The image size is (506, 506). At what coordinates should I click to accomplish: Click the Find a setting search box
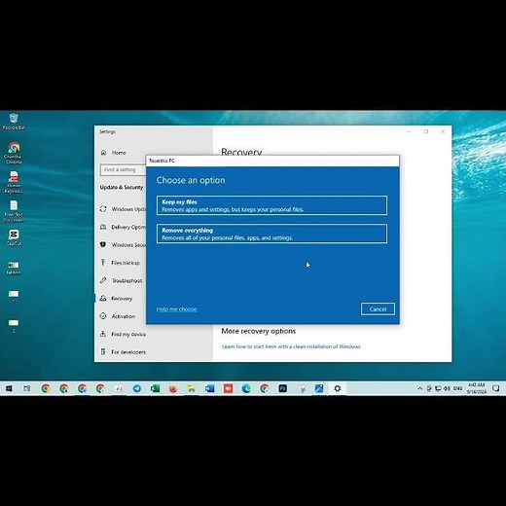(x=124, y=170)
